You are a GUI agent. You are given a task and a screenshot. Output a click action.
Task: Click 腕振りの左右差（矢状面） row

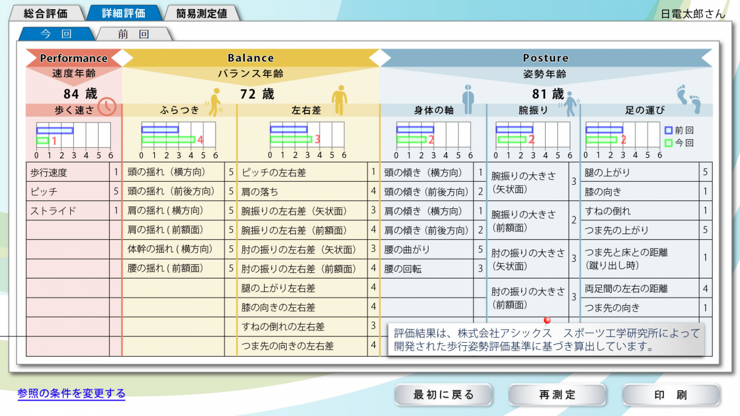[x=308, y=211]
